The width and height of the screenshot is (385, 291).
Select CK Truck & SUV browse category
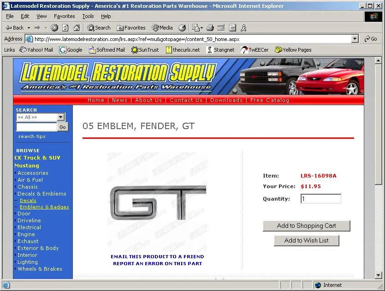(x=37, y=158)
